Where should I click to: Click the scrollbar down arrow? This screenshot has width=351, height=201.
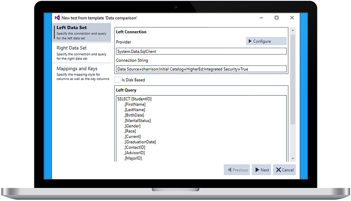pyautogui.click(x=292, y=158)
